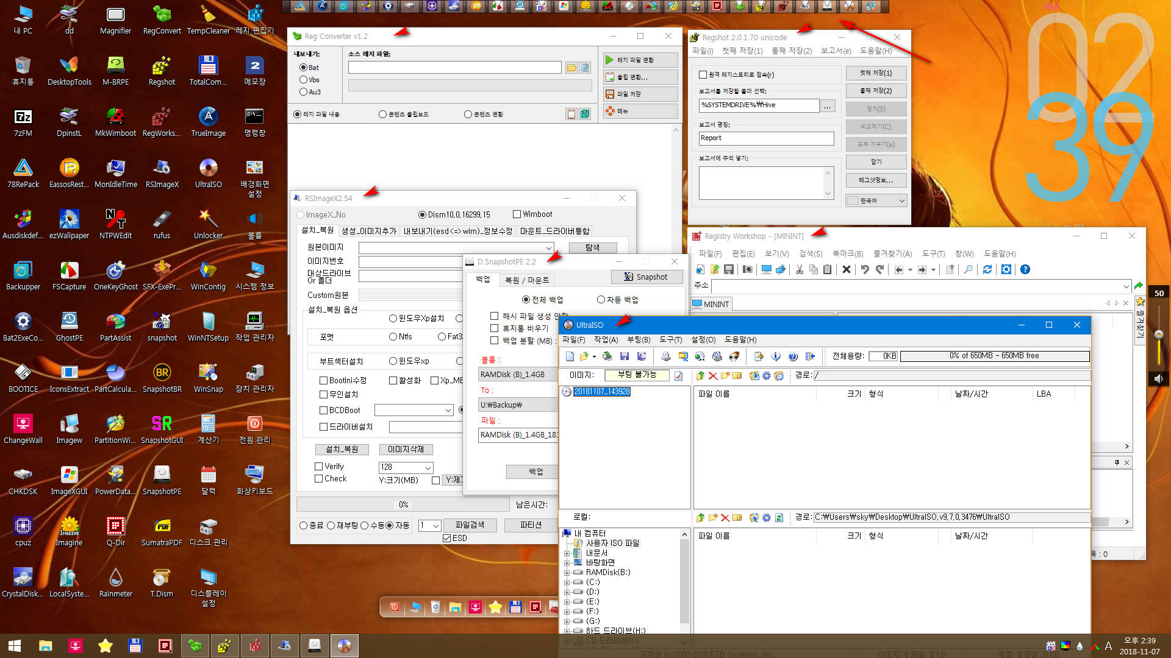Viewport: 1171px width, 658px height.
Task: Click the speaker mute icon below volume slider
Action: point(1159,379)
